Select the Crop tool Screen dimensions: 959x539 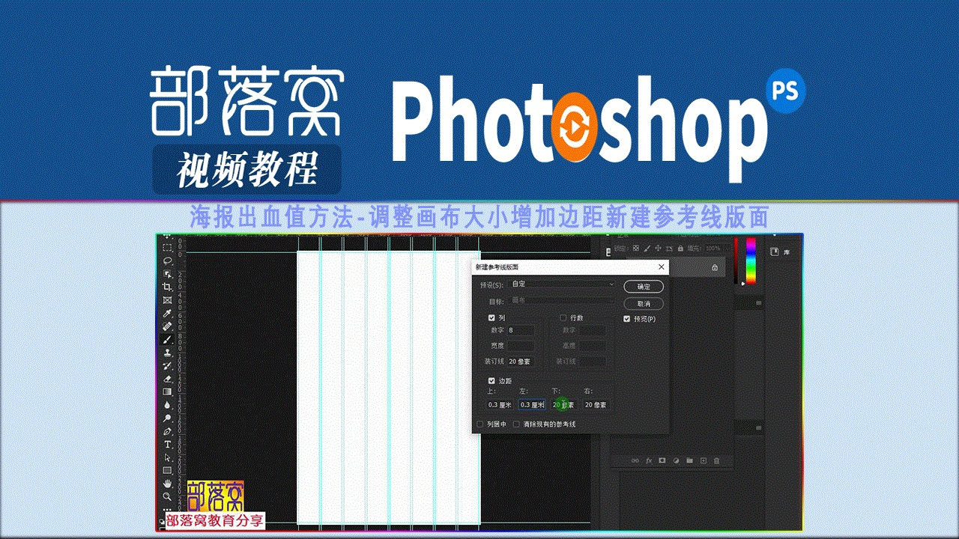tap(167, 287)
